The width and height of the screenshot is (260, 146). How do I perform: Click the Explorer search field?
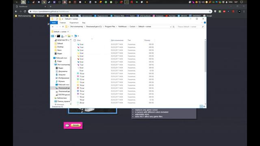[191, 27]
